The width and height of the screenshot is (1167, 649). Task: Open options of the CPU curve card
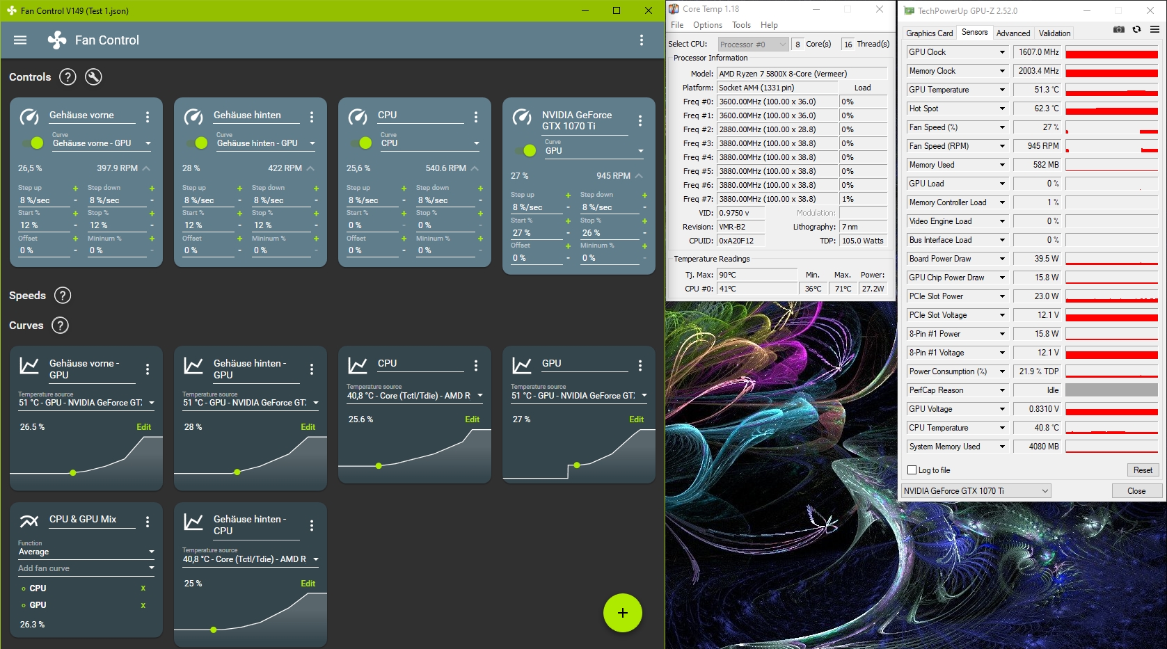click(x=476, y=365)
